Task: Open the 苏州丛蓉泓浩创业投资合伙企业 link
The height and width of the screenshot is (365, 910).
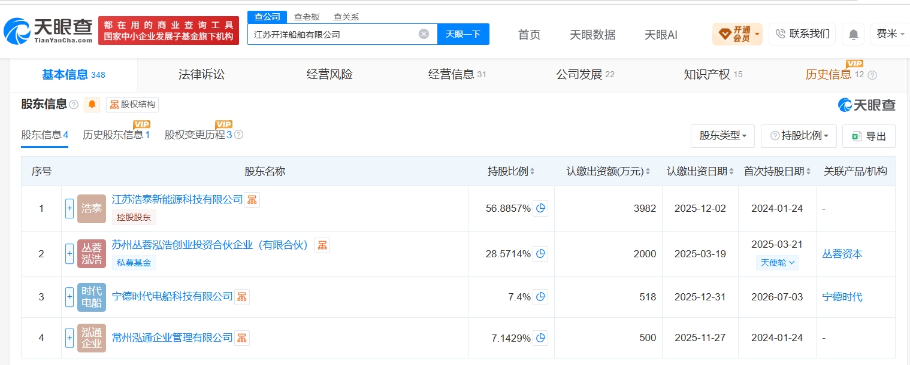Action: [210, 245]
